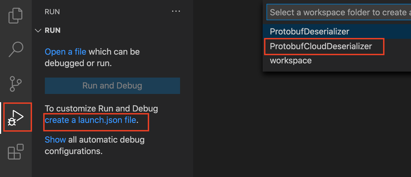Screen dimensions: 411x177
Task: Click the 'Open a file' link
Action: click(65, 52)
